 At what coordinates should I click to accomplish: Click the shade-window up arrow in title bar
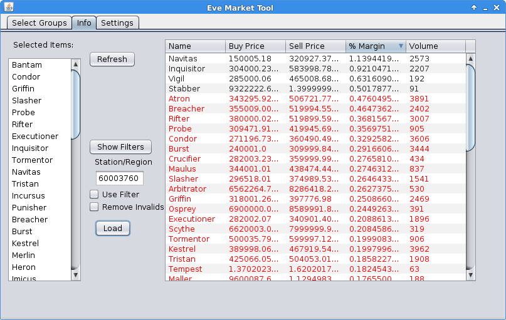(474, 8)
